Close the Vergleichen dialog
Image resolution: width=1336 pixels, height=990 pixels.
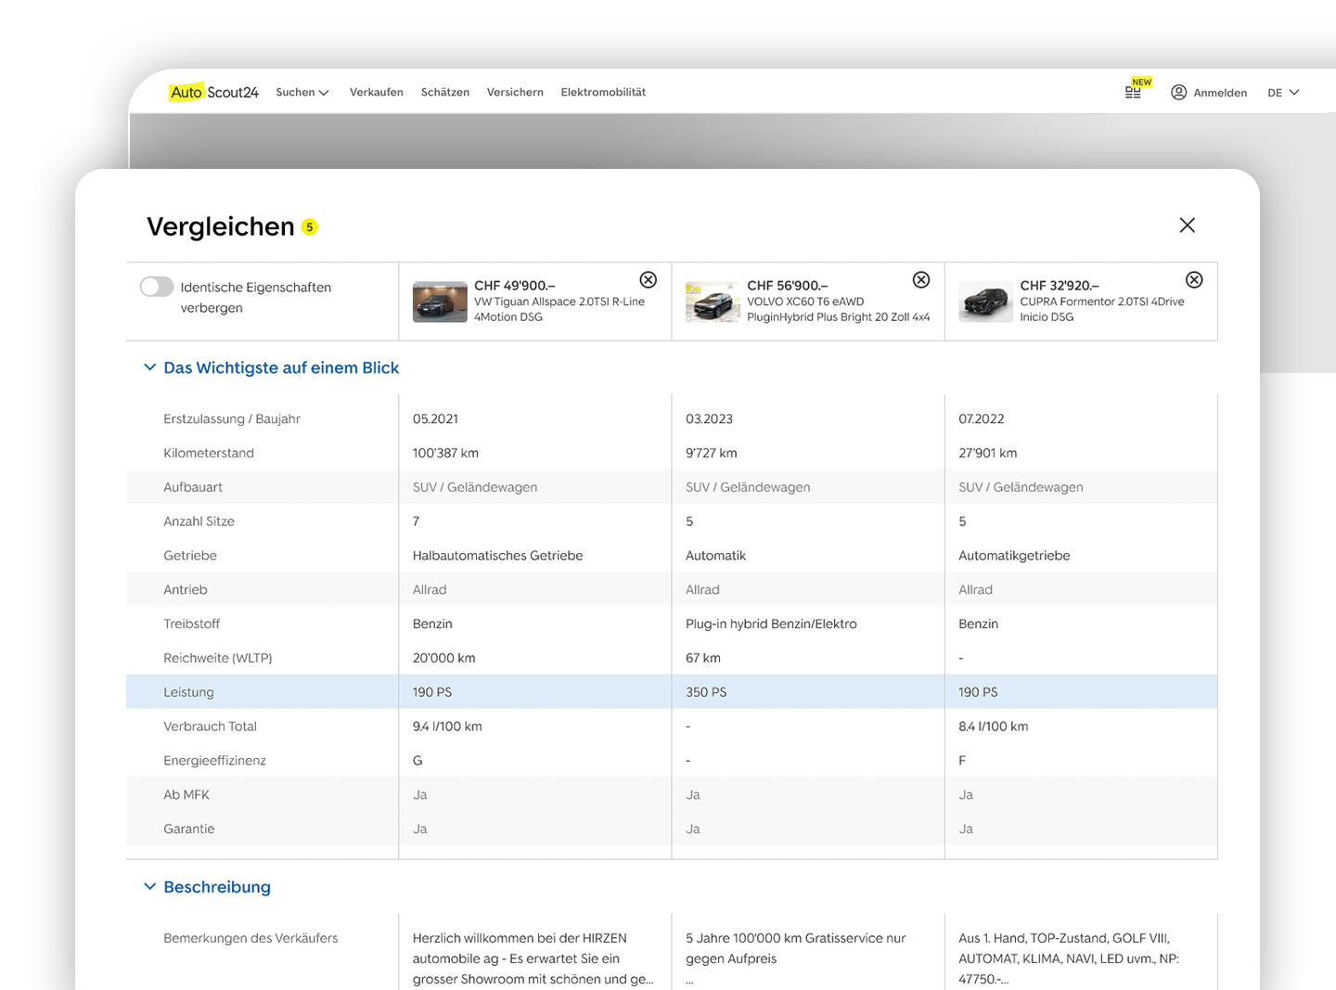coord(1187,225)
